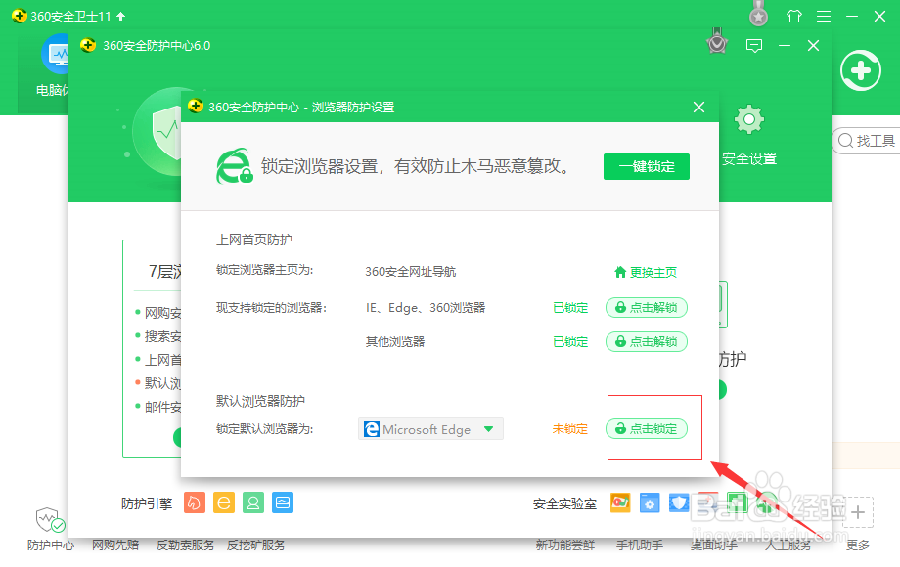Click the upgrade arrow beside 360安全卫士11

coord(120,16)
